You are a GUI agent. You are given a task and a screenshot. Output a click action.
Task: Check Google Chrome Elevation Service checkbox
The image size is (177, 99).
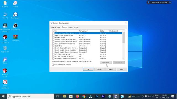pos(53,48)
